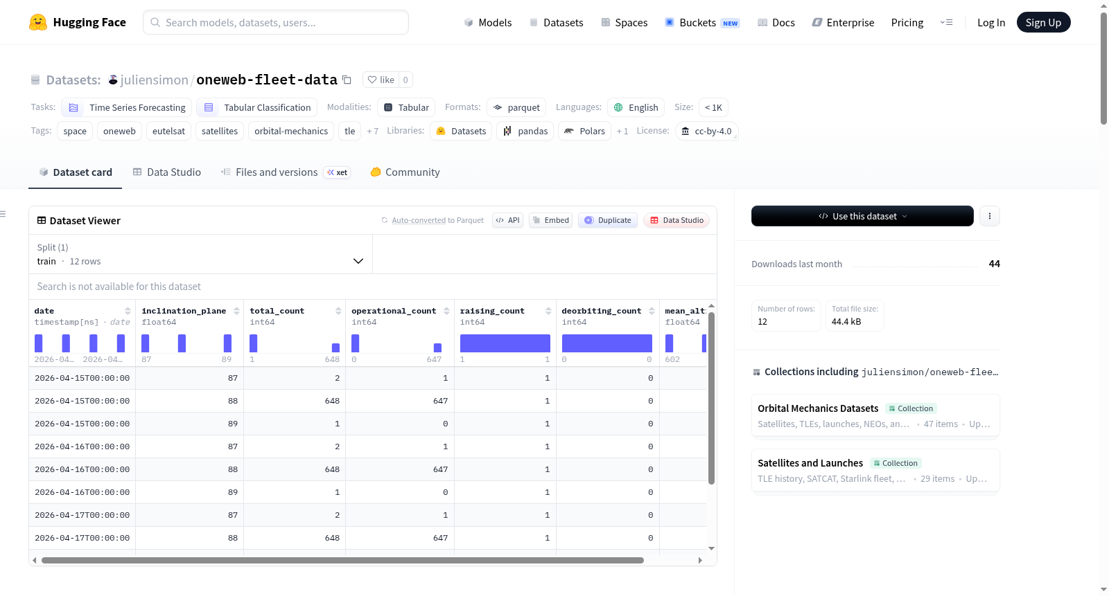Click the horizontal scrollbar right arrow

[x=700, y=560]
